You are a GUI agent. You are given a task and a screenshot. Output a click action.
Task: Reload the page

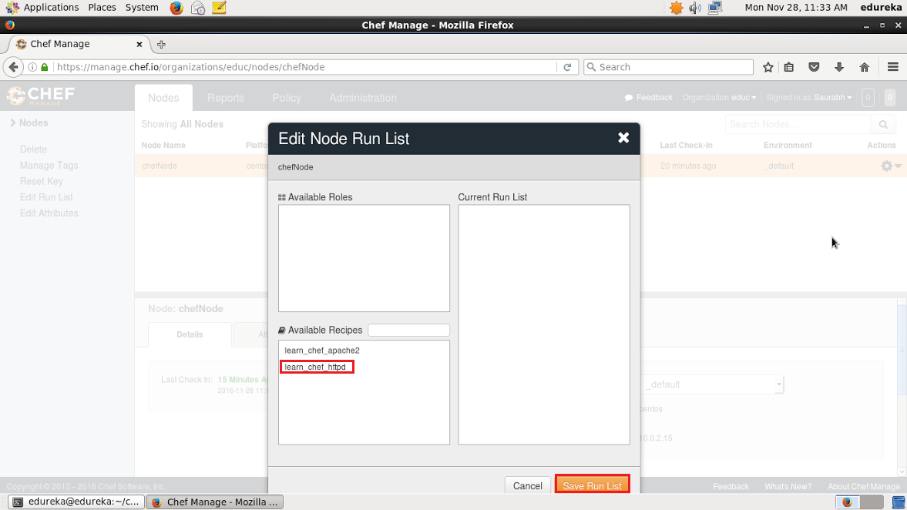click(567, 67)
